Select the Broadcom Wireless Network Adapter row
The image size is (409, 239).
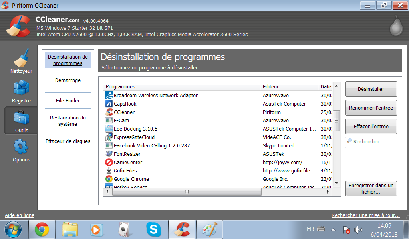click(x=218, y=96)
